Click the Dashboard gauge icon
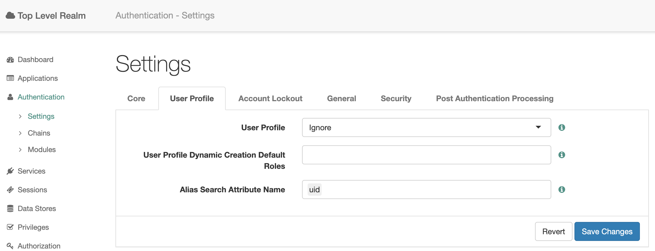The height and width of the screenshot is (251, 655). coord(10,60)
